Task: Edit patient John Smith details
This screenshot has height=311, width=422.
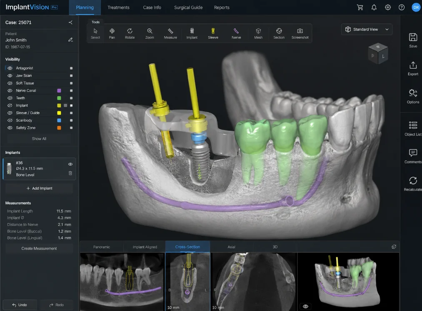Action: click(70, 40)
